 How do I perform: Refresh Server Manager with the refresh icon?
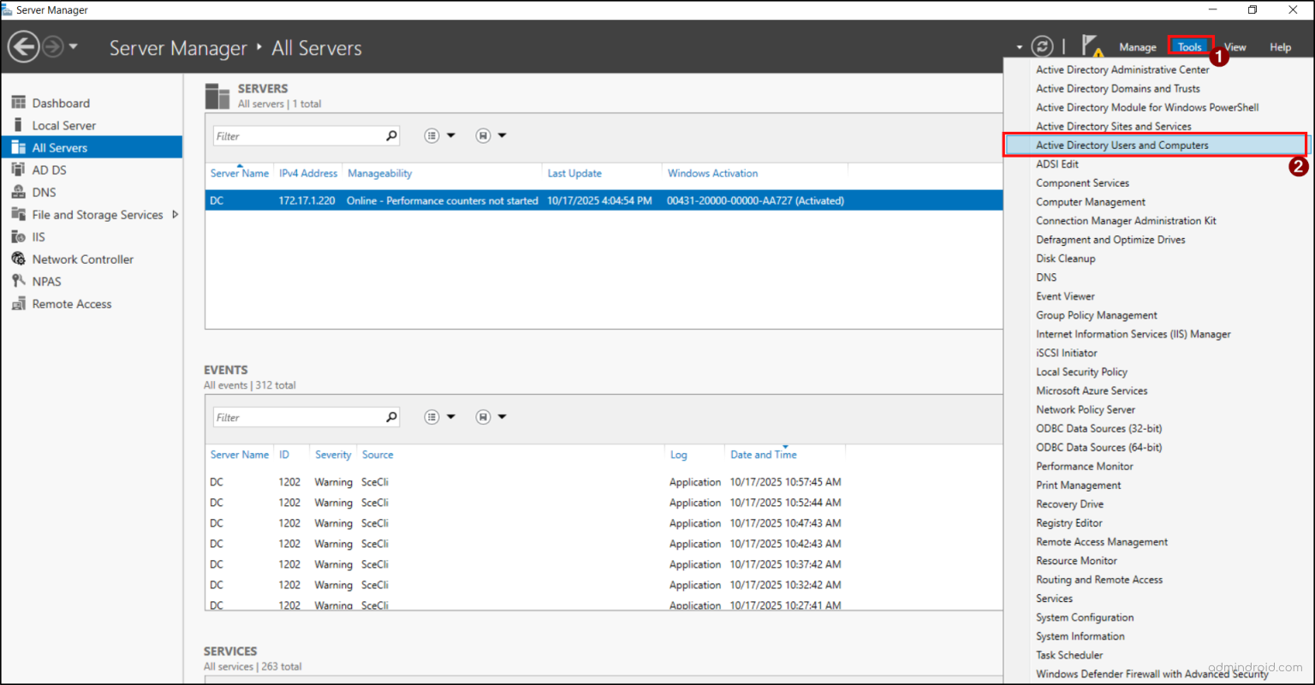[1043, 46]
